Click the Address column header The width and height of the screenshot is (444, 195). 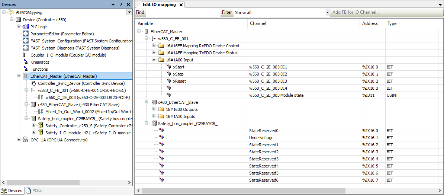tap(373, 23)
